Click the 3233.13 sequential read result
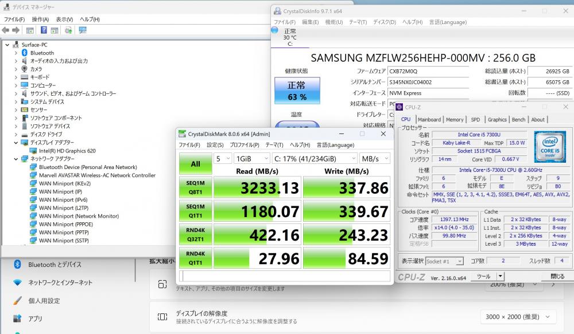Viewport: 574px width, 334px height. 257,187
